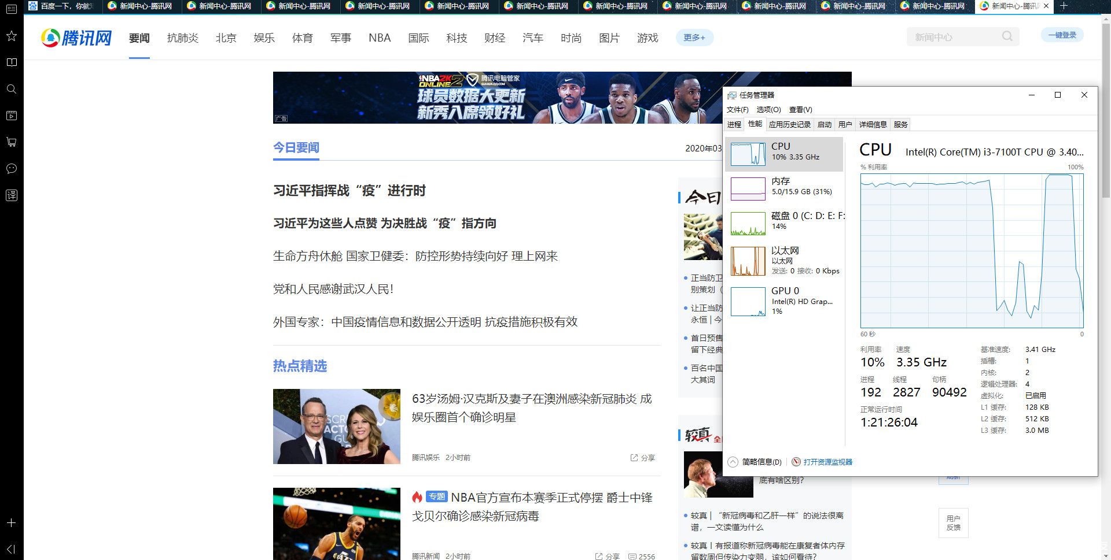Open the video player icon in sidebar
The width and height of the screenshot is (1111, 560).
click(x=11, y=116)
